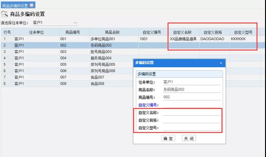Click the 确定 button in the dialog
This screenshot has height=157, width=266.
[x=168, y=138]
